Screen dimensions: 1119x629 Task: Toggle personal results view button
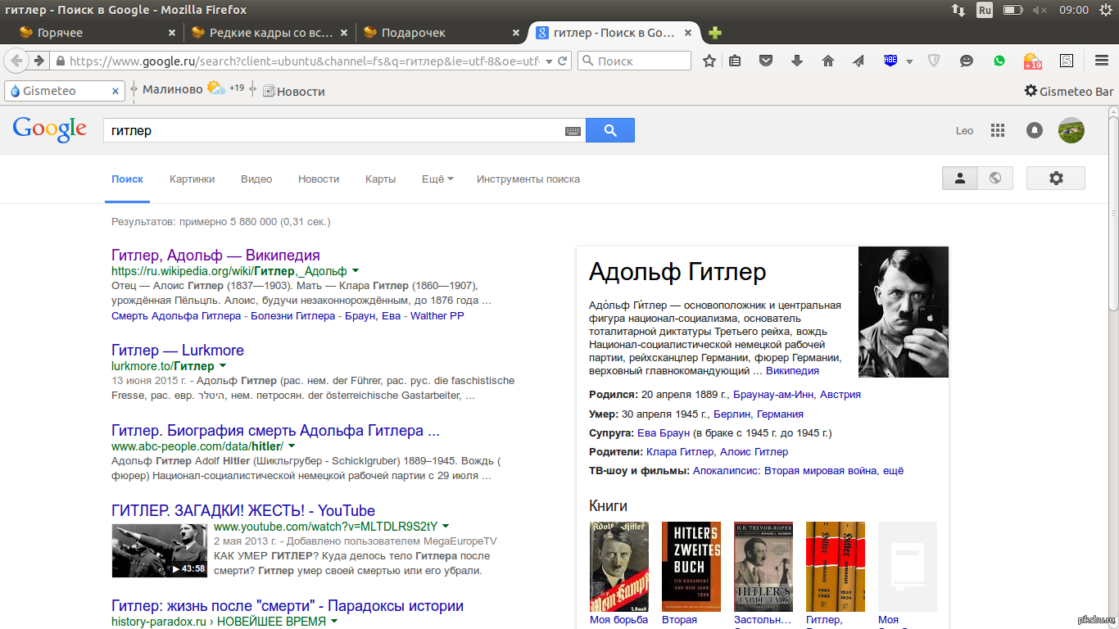coord(960,179)
